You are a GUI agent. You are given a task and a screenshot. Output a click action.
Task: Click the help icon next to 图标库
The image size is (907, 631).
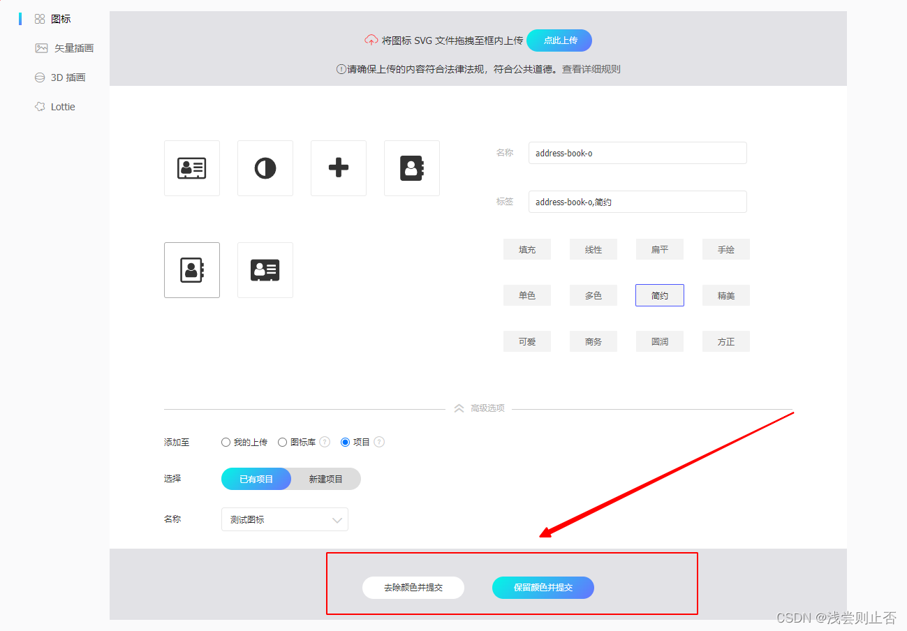[325, 442]
